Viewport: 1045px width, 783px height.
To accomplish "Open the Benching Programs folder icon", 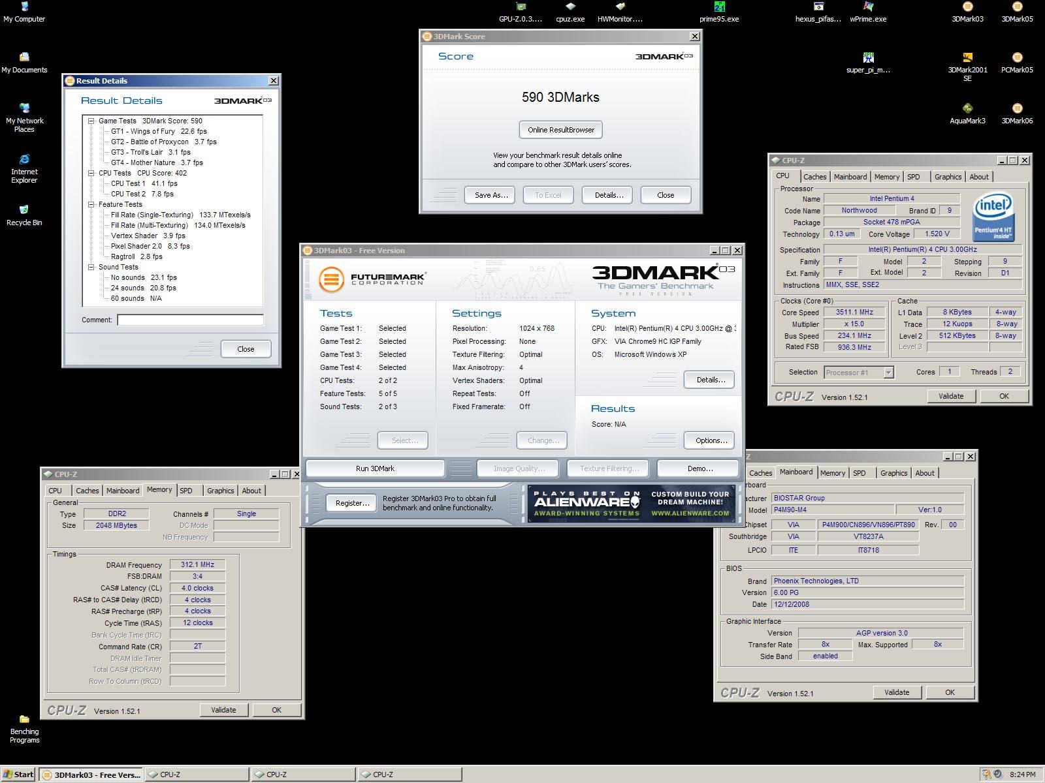I will [x=24, y=729].
